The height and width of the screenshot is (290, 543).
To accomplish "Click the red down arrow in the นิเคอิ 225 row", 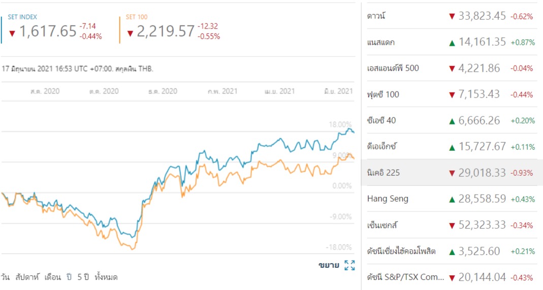I will pyautogui.click(x=452, y=173).
